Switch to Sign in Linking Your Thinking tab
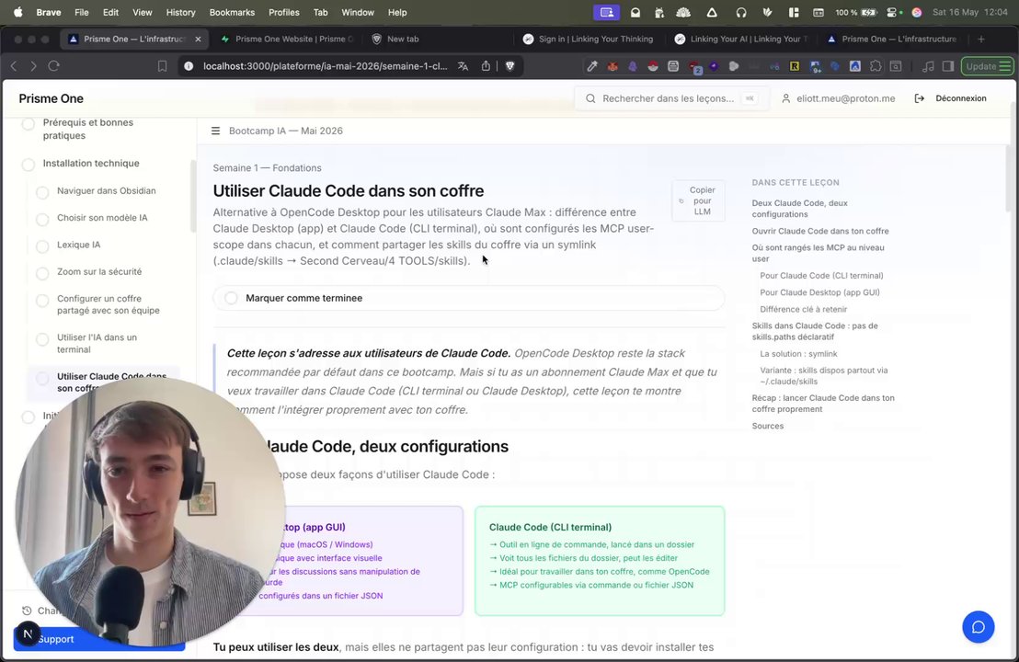Screen dimensions: 1019x662 point(589,39)
